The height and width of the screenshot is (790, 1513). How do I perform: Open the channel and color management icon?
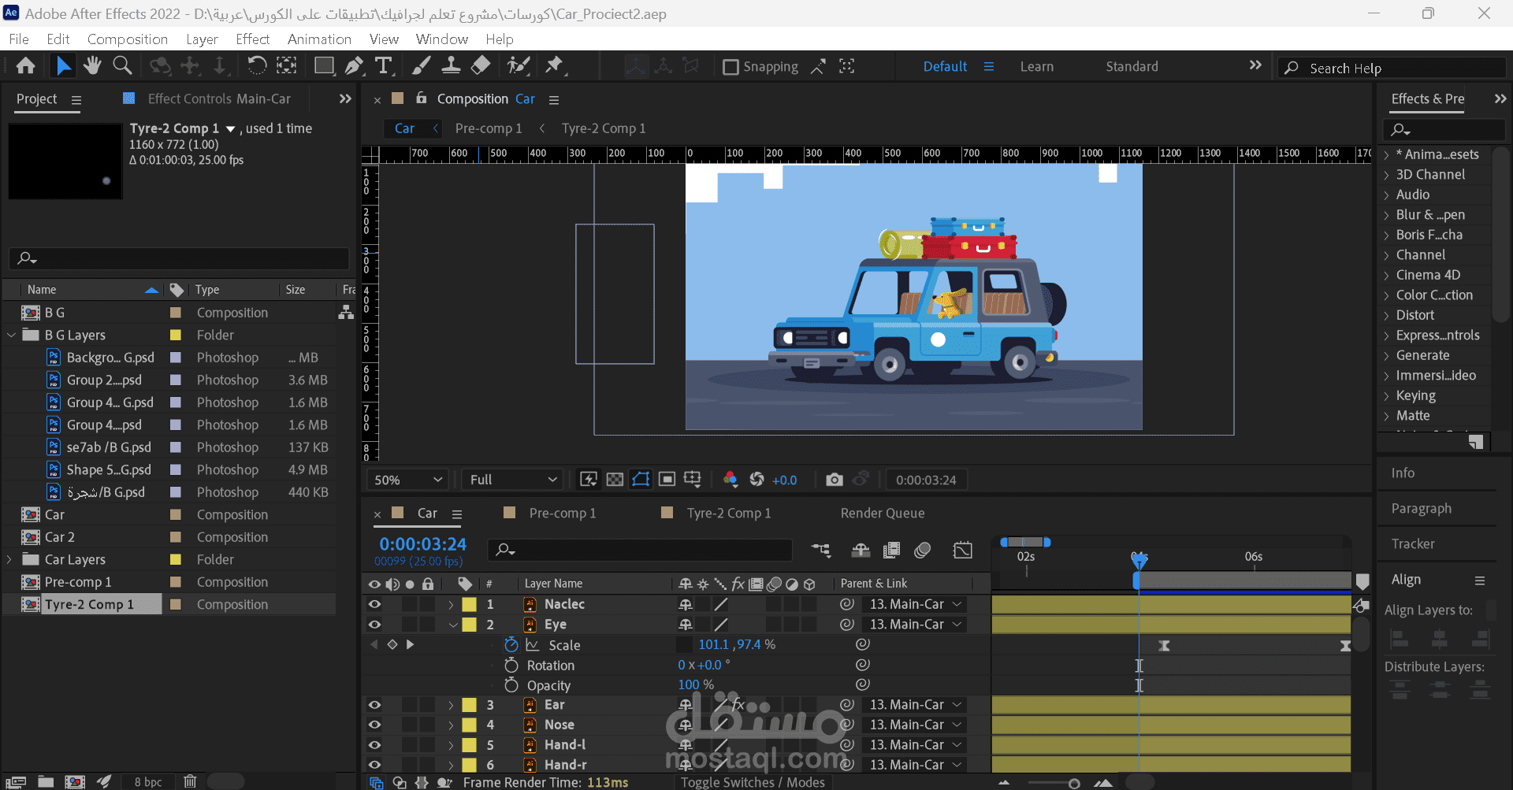(x=730, y=480)
